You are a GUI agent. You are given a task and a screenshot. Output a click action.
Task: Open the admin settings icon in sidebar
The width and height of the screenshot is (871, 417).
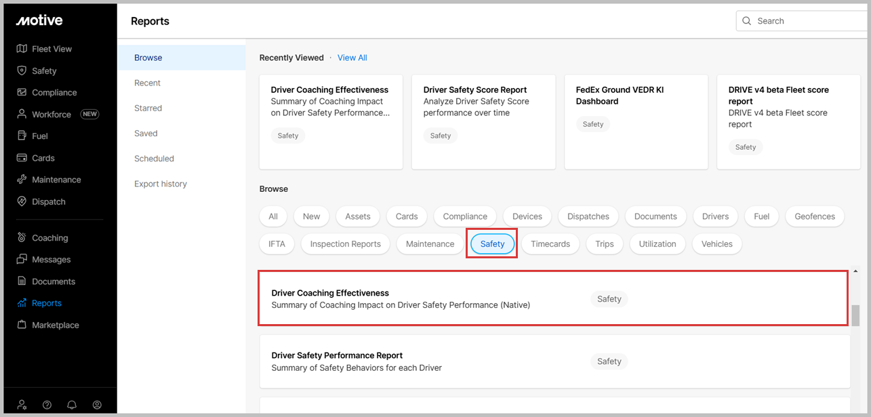[x=22, y=405]
